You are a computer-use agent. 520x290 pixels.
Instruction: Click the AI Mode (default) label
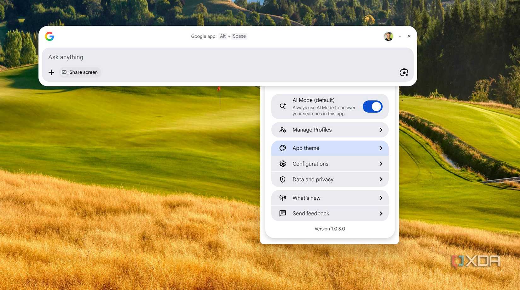pyautogui.click(x=314, y=100)
